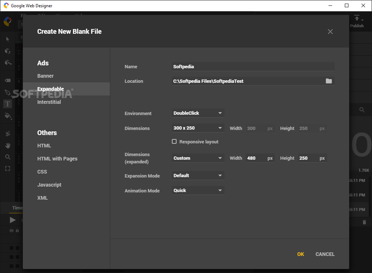Choose the HTML file type

[44, 146]
